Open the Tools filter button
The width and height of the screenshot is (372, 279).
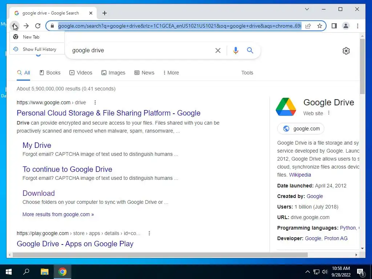pos(247,73)
